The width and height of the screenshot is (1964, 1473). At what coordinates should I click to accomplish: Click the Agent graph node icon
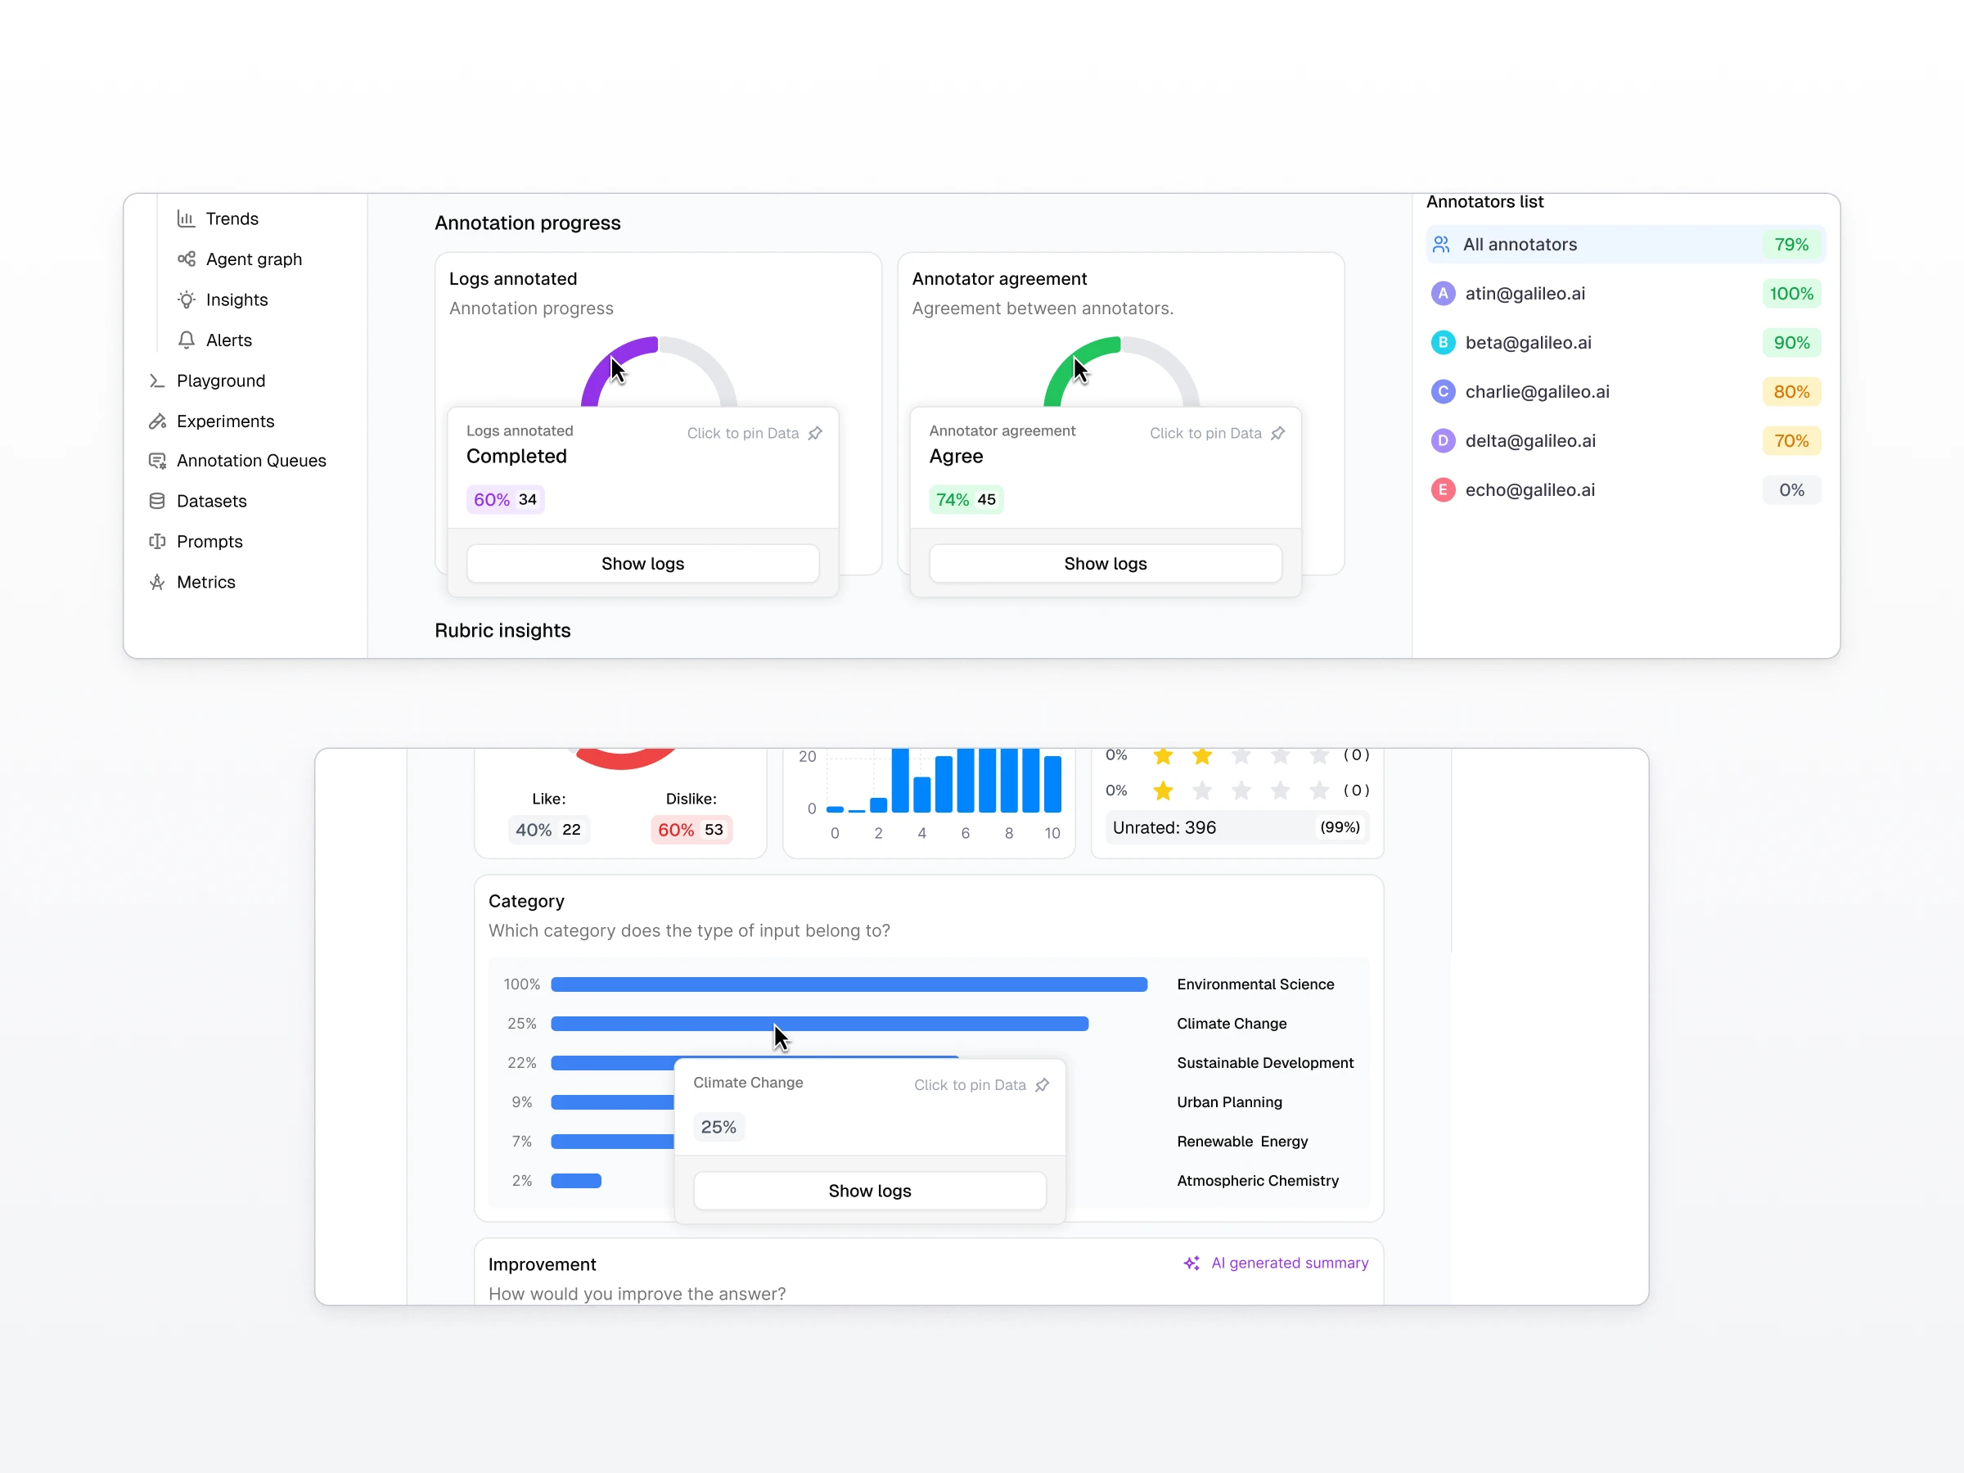pos(186,259)
